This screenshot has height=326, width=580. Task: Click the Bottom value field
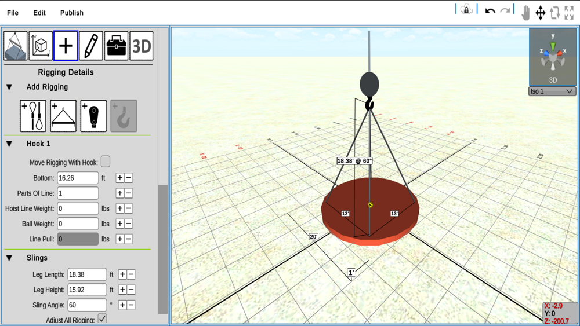[78, 178]
